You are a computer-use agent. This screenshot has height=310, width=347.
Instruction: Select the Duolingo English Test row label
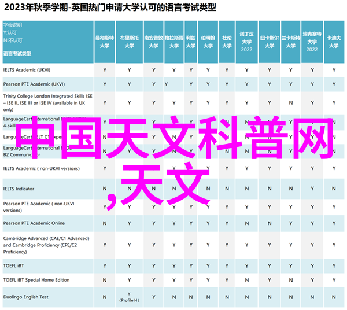tap(27, 296)
